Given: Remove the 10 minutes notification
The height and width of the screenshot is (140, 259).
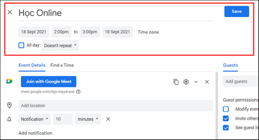Looking at the screenshot, I should pyautogui.click(x=108, y=119).
